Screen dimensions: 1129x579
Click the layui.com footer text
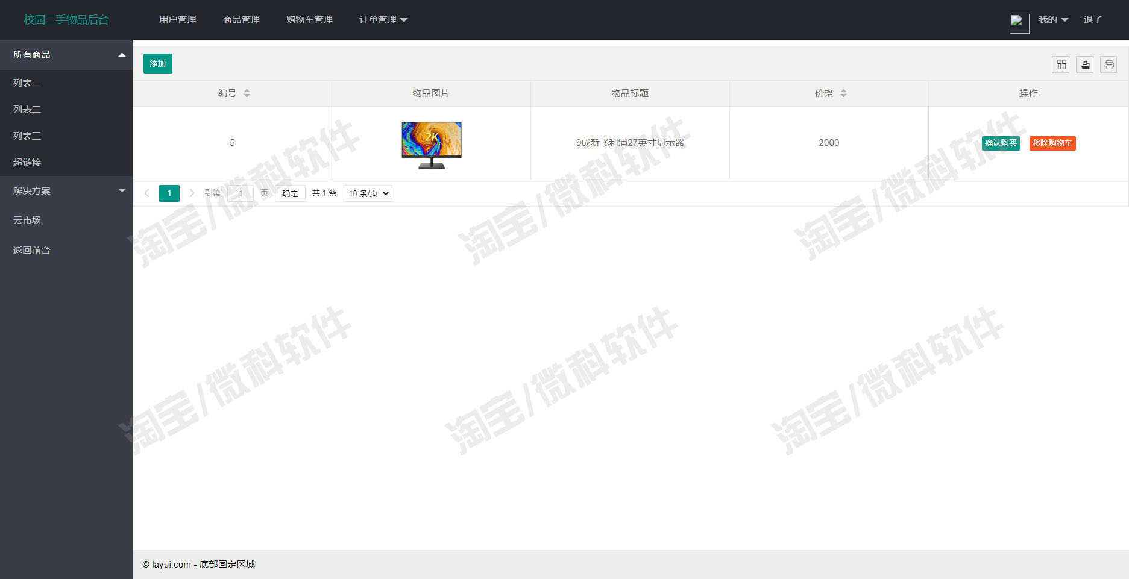point(198,565)
